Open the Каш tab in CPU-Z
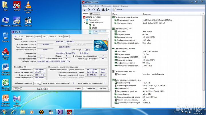The image size is (206, 115). 21,36
